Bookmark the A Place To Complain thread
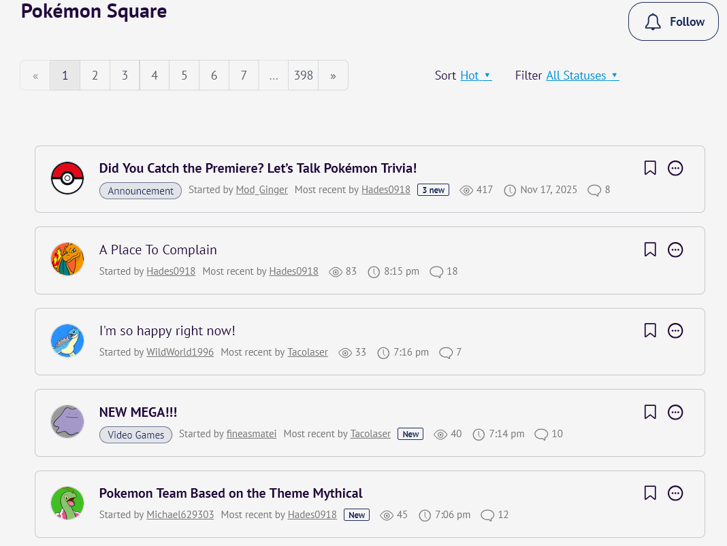Screen dimensions: 727x546 (650, 250)
